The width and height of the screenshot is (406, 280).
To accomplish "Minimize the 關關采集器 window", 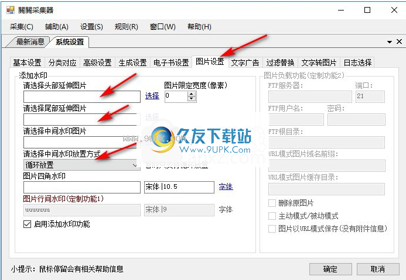I will (342, 10).
